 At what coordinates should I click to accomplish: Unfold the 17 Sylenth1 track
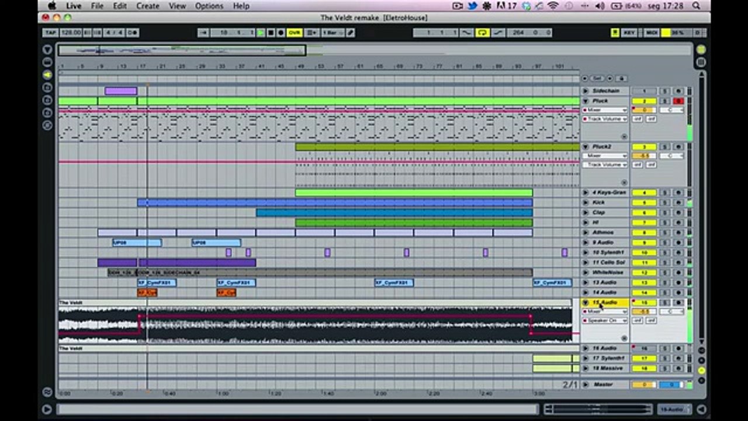click(586, 358)
